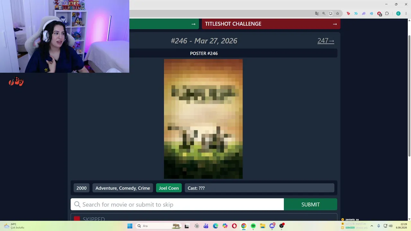Open Microsoft Edge on the taskbar
This screenshot has height=231, width=411.
(x=215, y=226)
